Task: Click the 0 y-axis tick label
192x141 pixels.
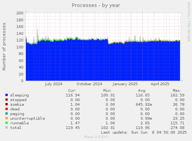Action: click(x=22, y=81)
